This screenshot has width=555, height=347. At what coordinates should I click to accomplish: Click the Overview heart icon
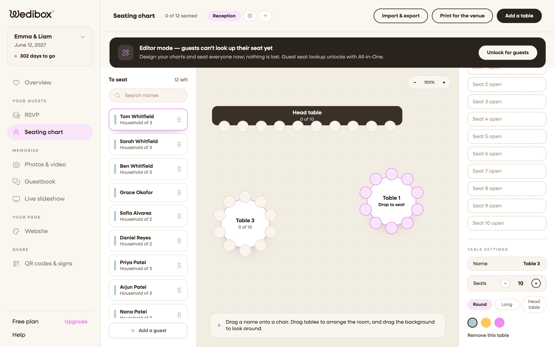pos(16,83)
